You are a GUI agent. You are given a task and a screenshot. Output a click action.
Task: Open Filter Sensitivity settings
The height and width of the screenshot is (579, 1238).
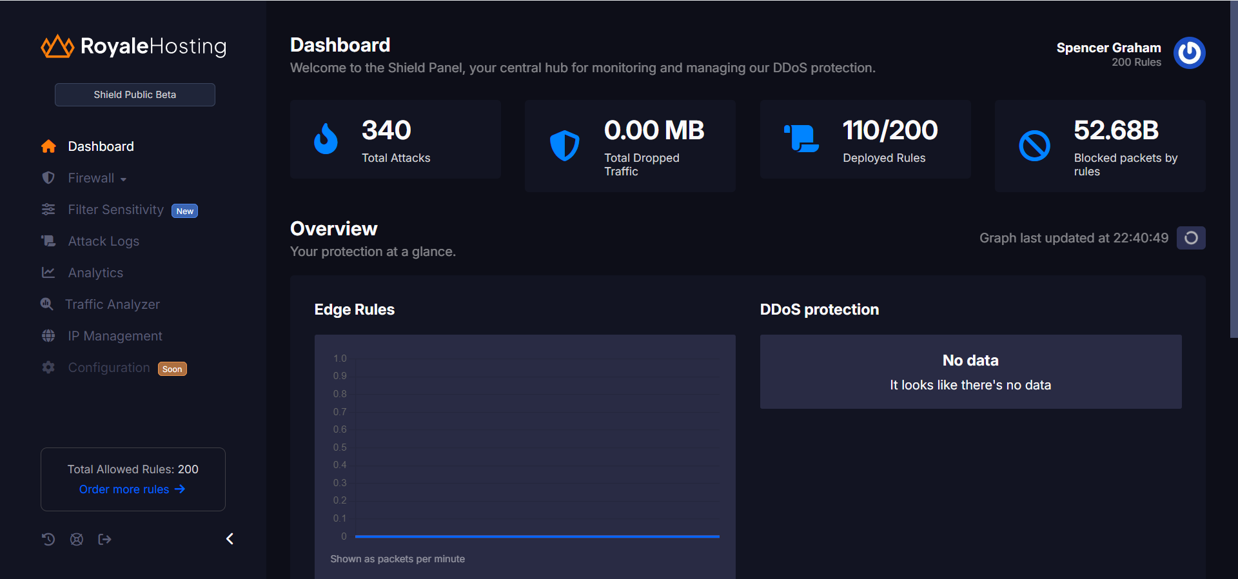(115, 210)
